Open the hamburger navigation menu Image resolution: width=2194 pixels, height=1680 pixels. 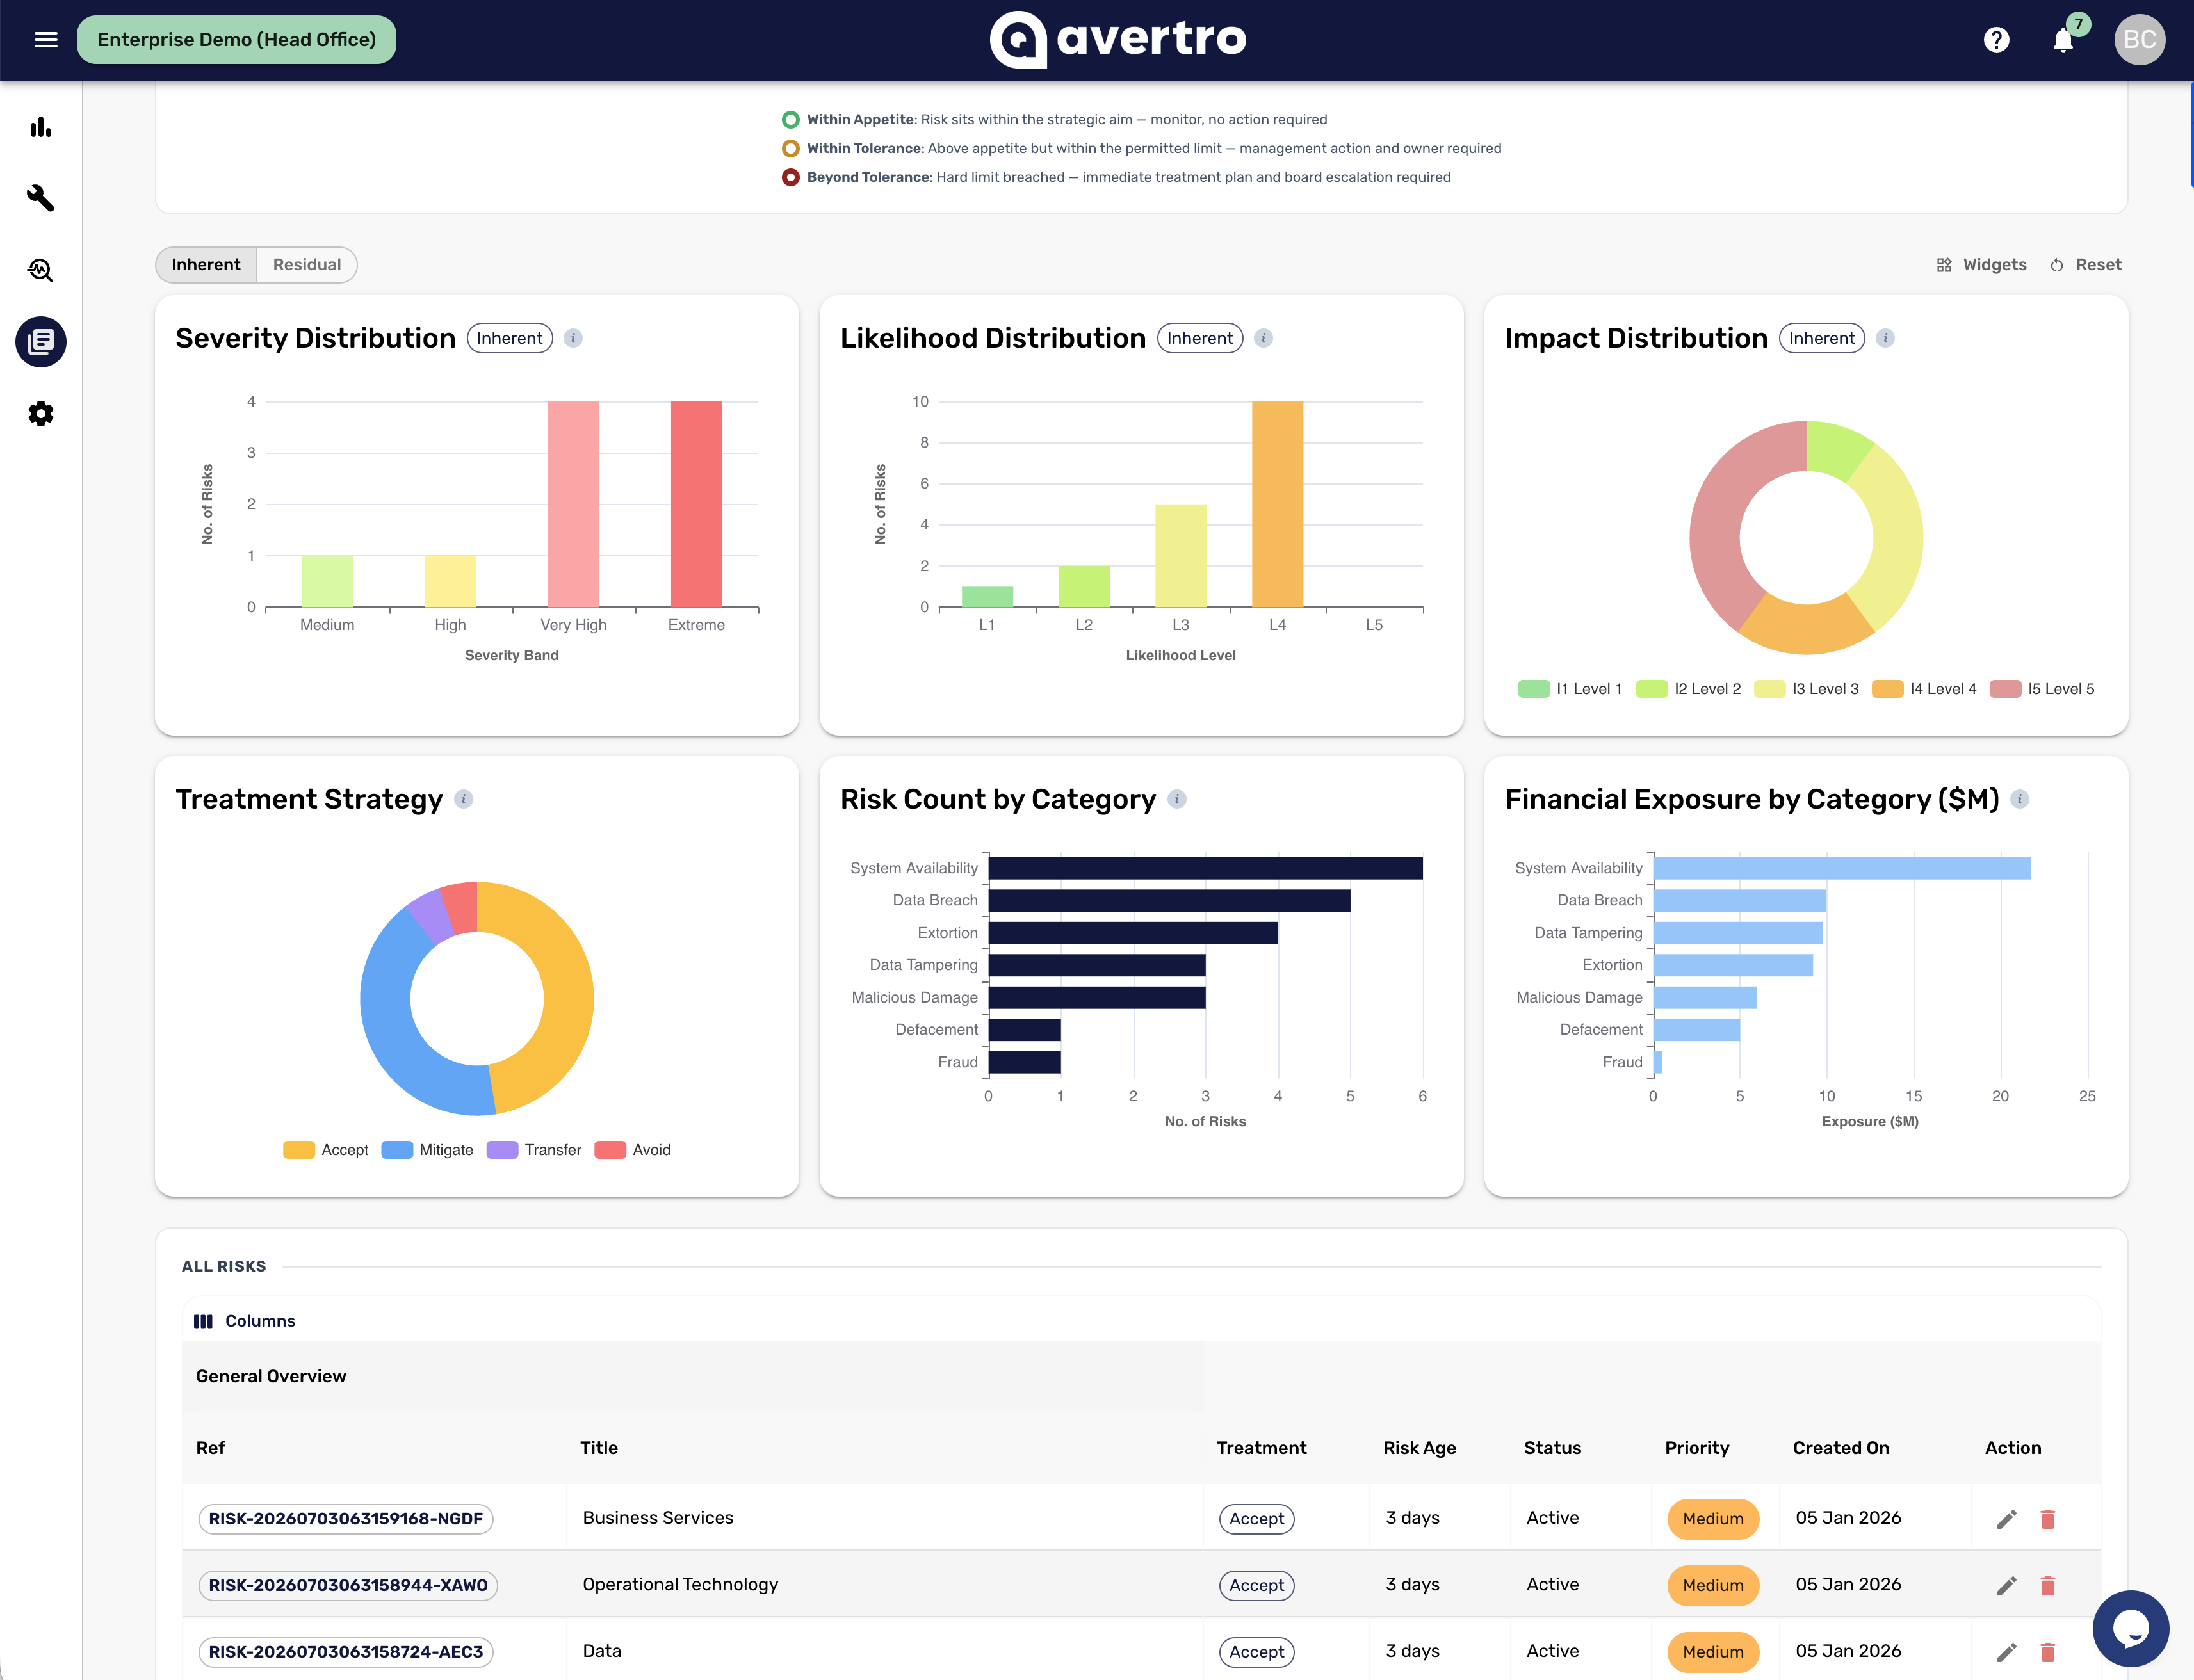(x=46, y=40)
